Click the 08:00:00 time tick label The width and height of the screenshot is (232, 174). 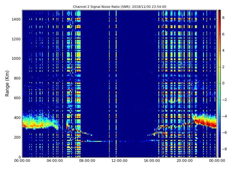click(87, 161)
